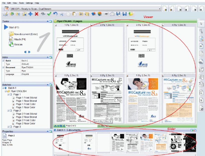Open the Edit menu
The height and width of the screenshot is (156, 205).
[9, 3]
